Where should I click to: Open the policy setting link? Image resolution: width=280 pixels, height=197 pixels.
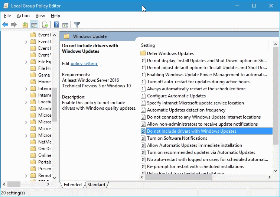[84, 64]
